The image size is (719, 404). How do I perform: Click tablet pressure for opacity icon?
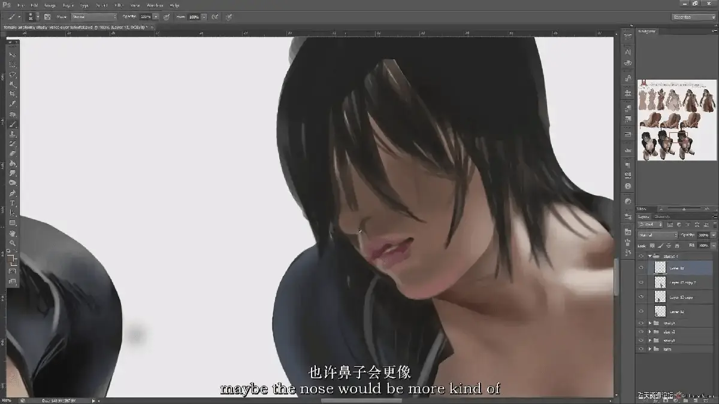point(166,17)
